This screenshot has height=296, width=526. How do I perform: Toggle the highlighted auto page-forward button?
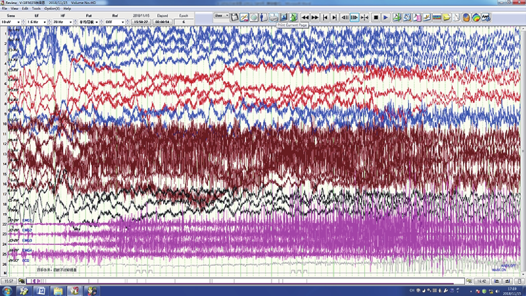pyautogui.click(x=354, y=17)
